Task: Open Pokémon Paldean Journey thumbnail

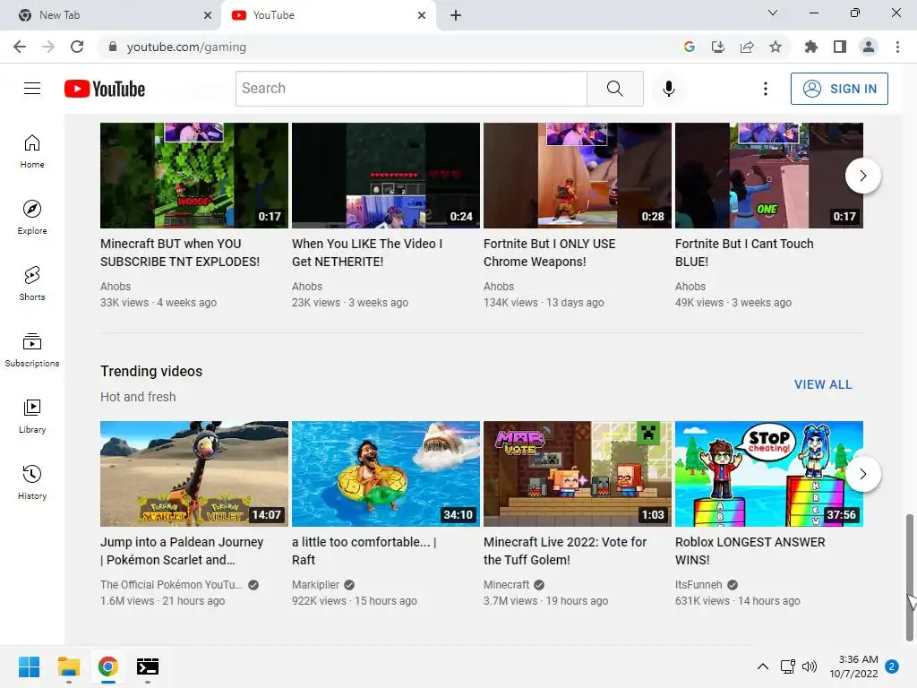Action: tap(194, 474)
